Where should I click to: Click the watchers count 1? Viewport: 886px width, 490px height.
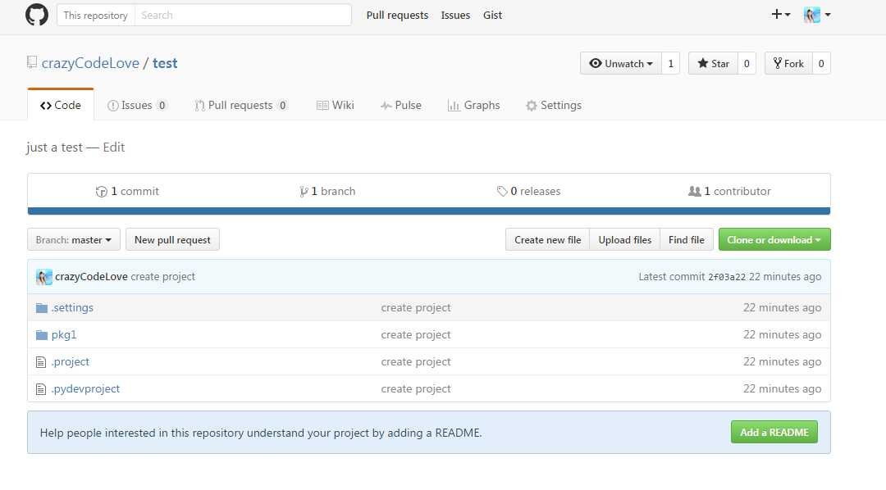click(x=671, y=63)
